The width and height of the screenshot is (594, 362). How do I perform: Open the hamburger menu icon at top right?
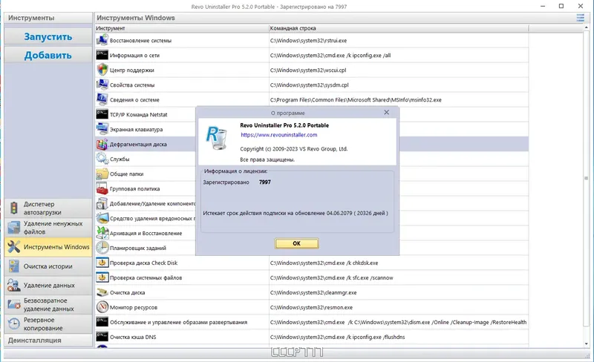pyautogui.click(x=580, y=18)
